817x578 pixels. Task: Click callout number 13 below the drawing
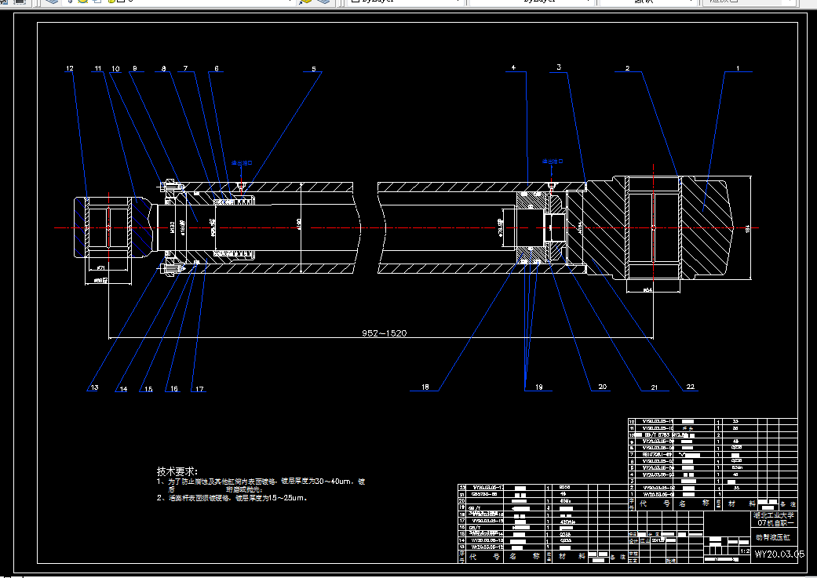coord(94,387)
